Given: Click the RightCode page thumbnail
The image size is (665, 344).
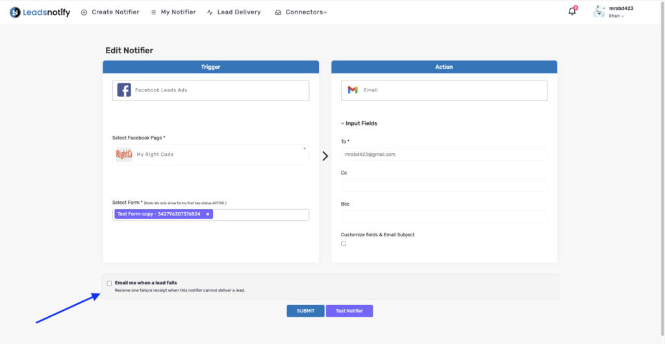Looking at the screenshot, I should [124, 154].
